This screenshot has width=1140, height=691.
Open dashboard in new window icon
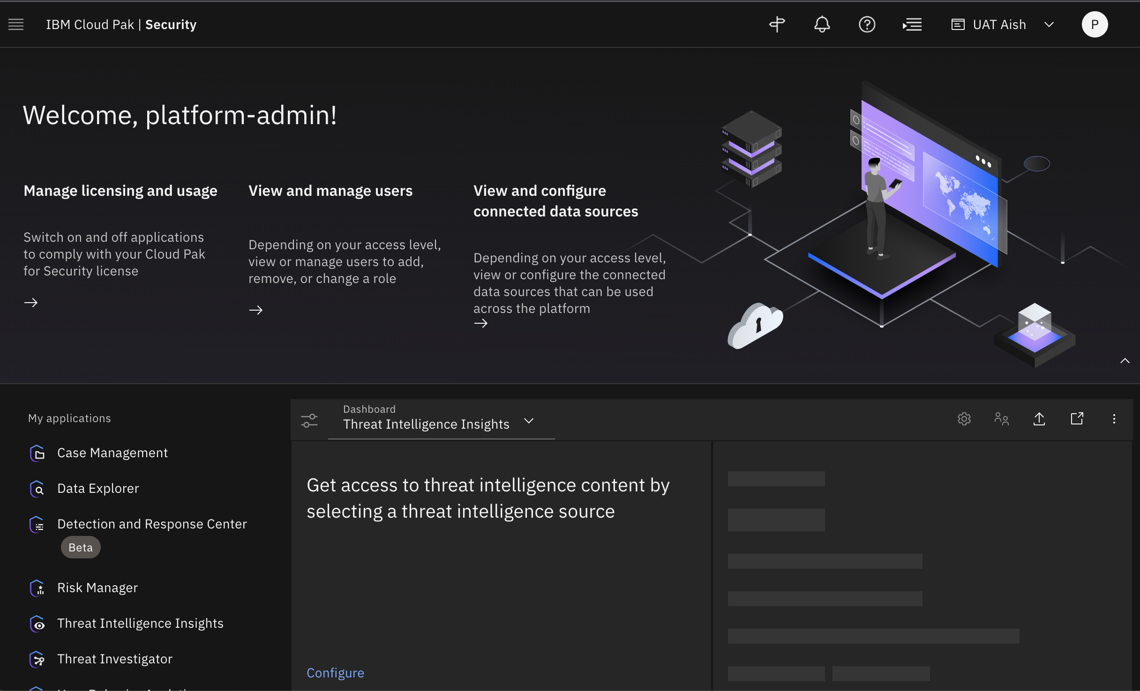(x=1077, y=419)
